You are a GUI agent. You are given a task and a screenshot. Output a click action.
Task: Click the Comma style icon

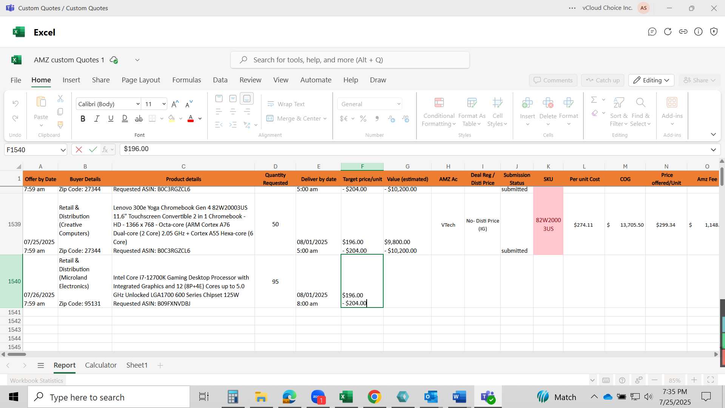(377, 119)
